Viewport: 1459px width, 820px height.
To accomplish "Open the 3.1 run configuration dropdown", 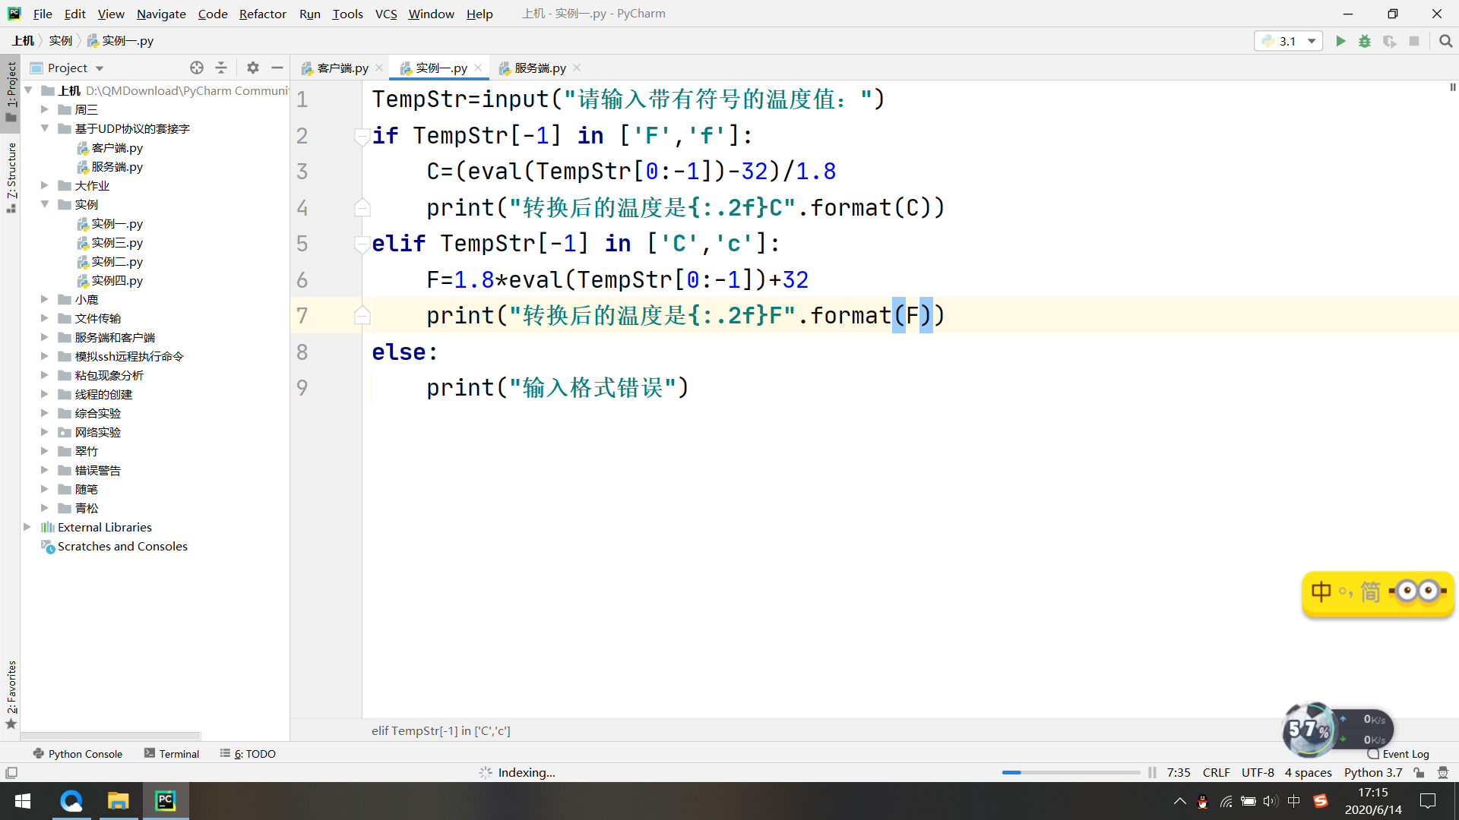I will coord(1289,41).
